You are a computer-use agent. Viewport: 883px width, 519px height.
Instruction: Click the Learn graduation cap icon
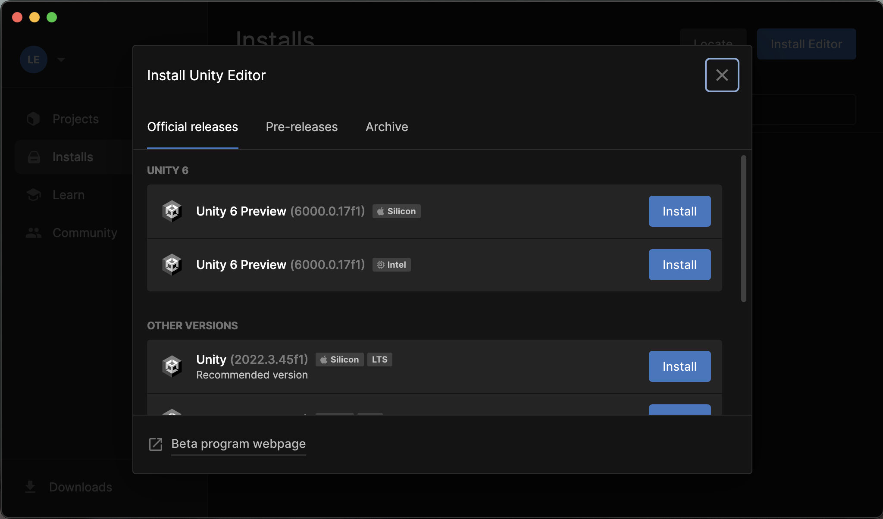pyautogui.click(x=34, y=195)
